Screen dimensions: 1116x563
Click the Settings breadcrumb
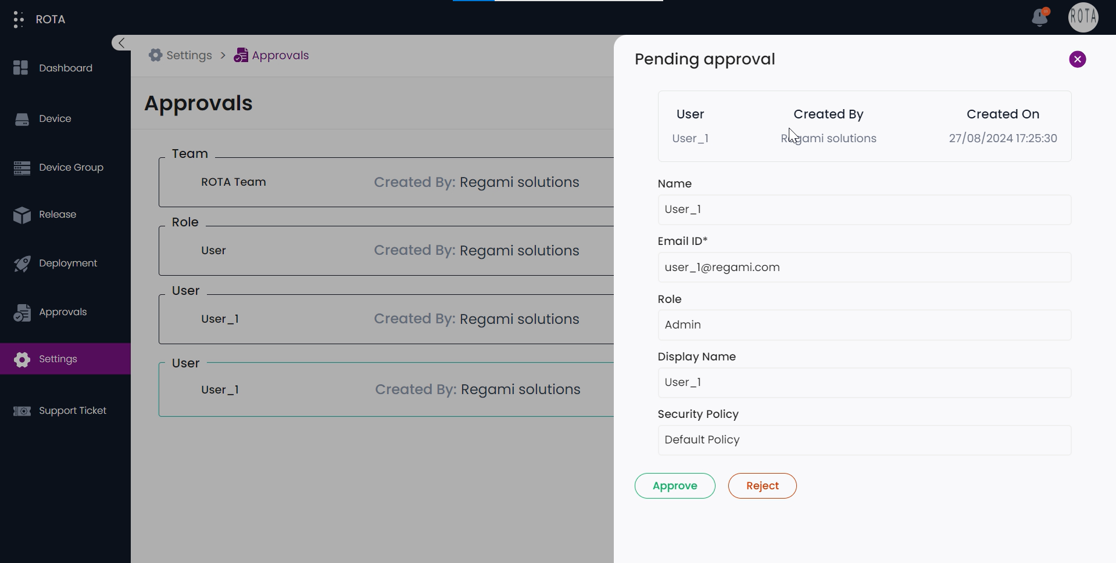pos(189,55)
